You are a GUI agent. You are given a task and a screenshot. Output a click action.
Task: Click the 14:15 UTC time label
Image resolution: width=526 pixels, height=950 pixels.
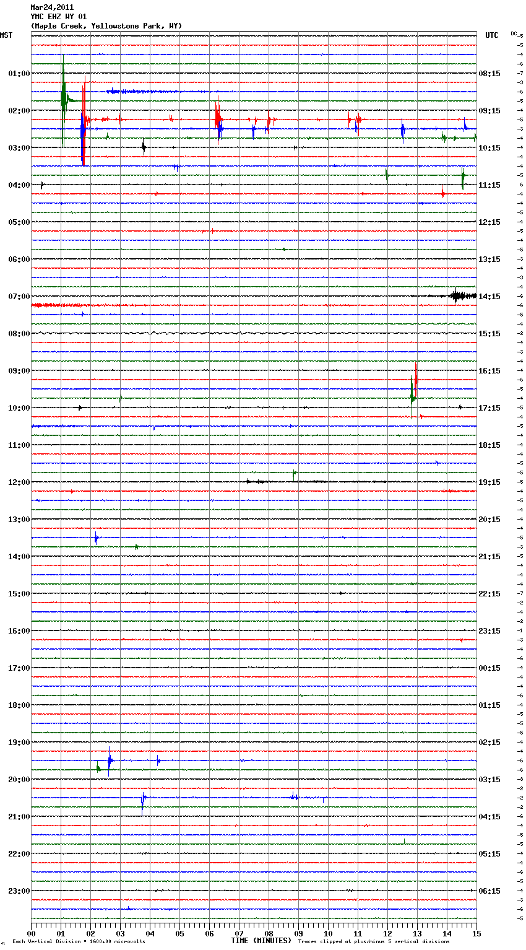point(489,297)
